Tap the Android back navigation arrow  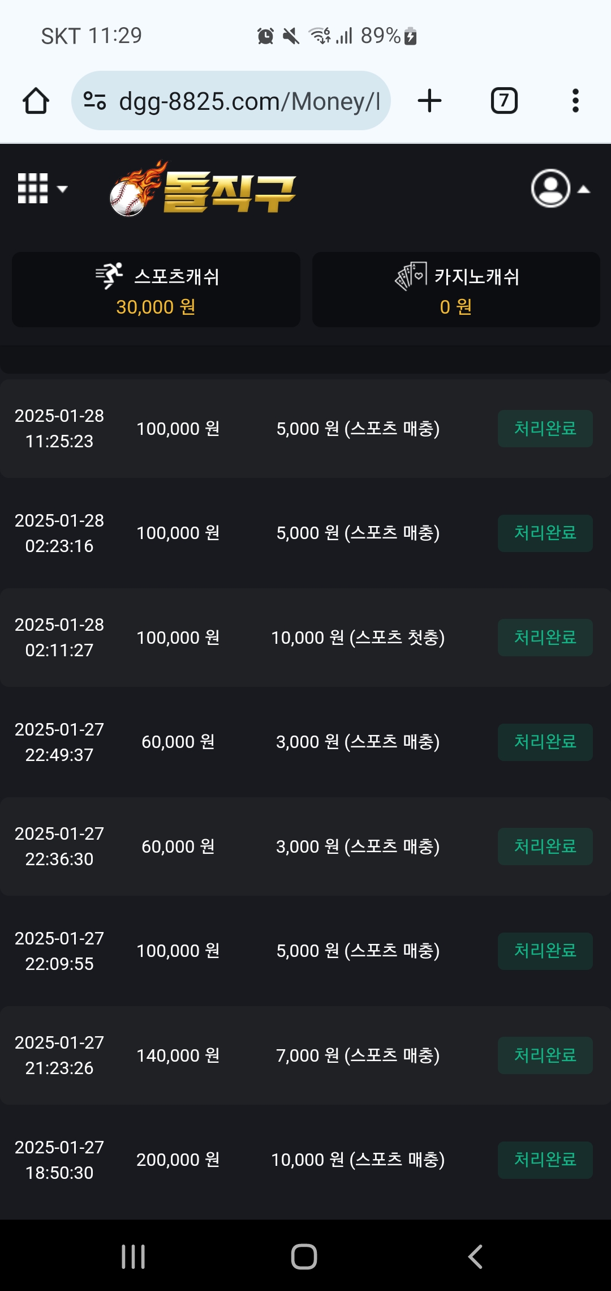tap(475, 1256)
